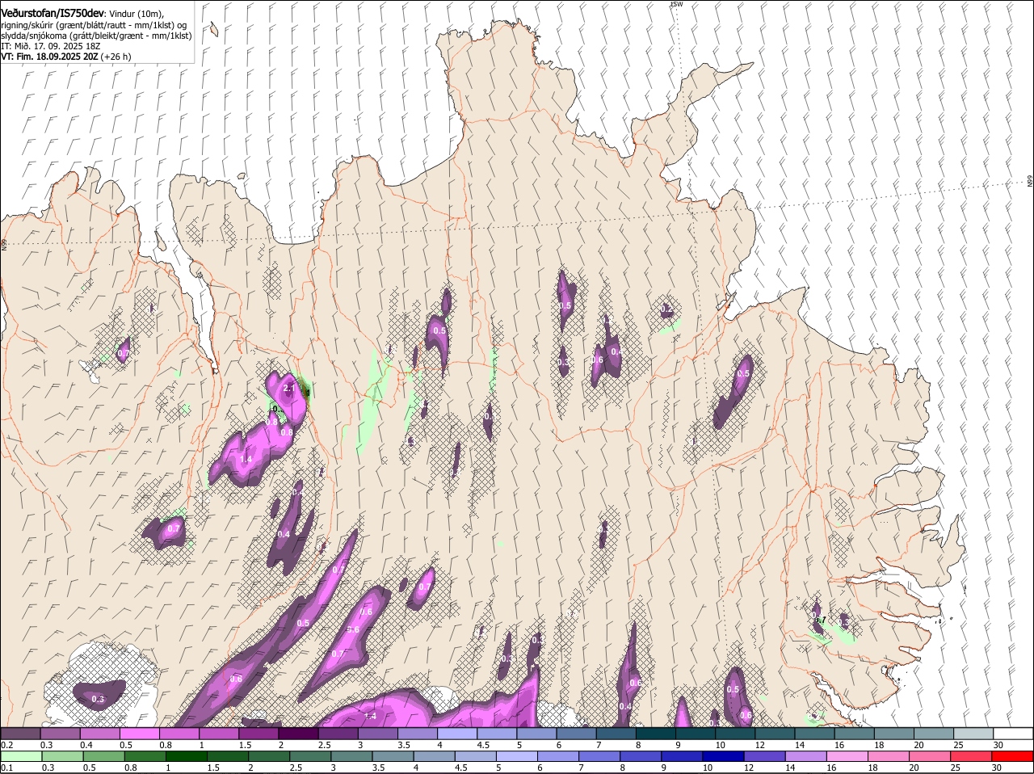Click the 'VT: Fim. 18.09.2025 20Z (+26 h)' line
The image size is (1034, 774).
[x=66, y=57]
